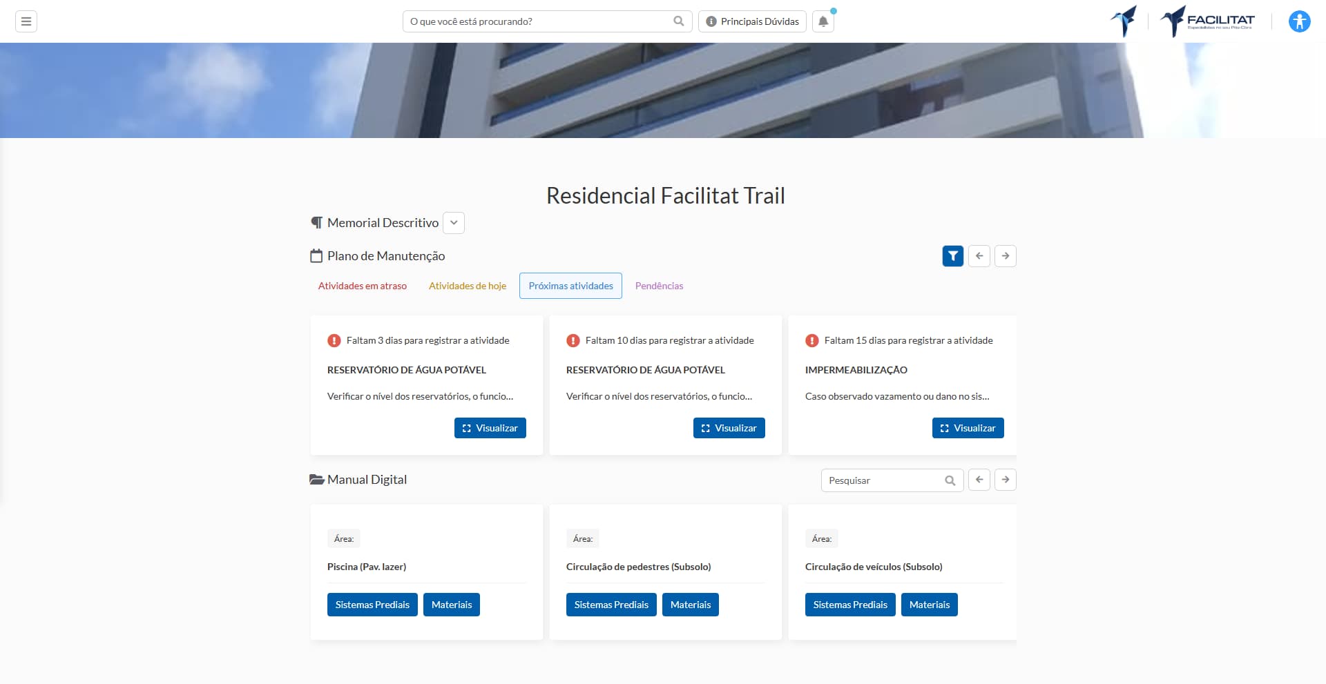Image resolution: width=1326 pixels, height=684 pixels.
Task: Switch to Atividades de hoje tab
Action: point(468,286)
